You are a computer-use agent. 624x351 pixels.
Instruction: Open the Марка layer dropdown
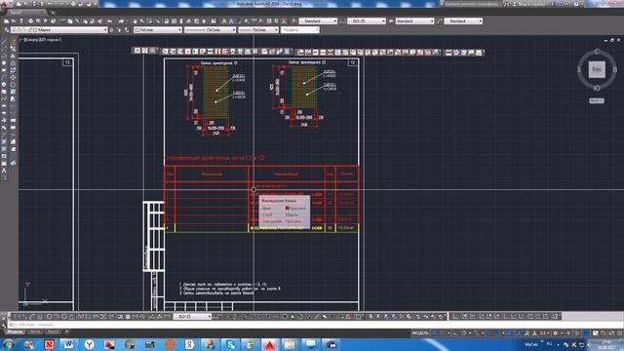coord(59,30)
